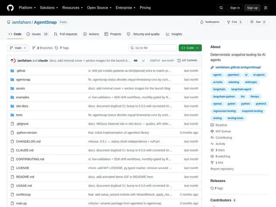Fork the AgentSnap repository
Screen dimensions: 276x207
point(235,22)
